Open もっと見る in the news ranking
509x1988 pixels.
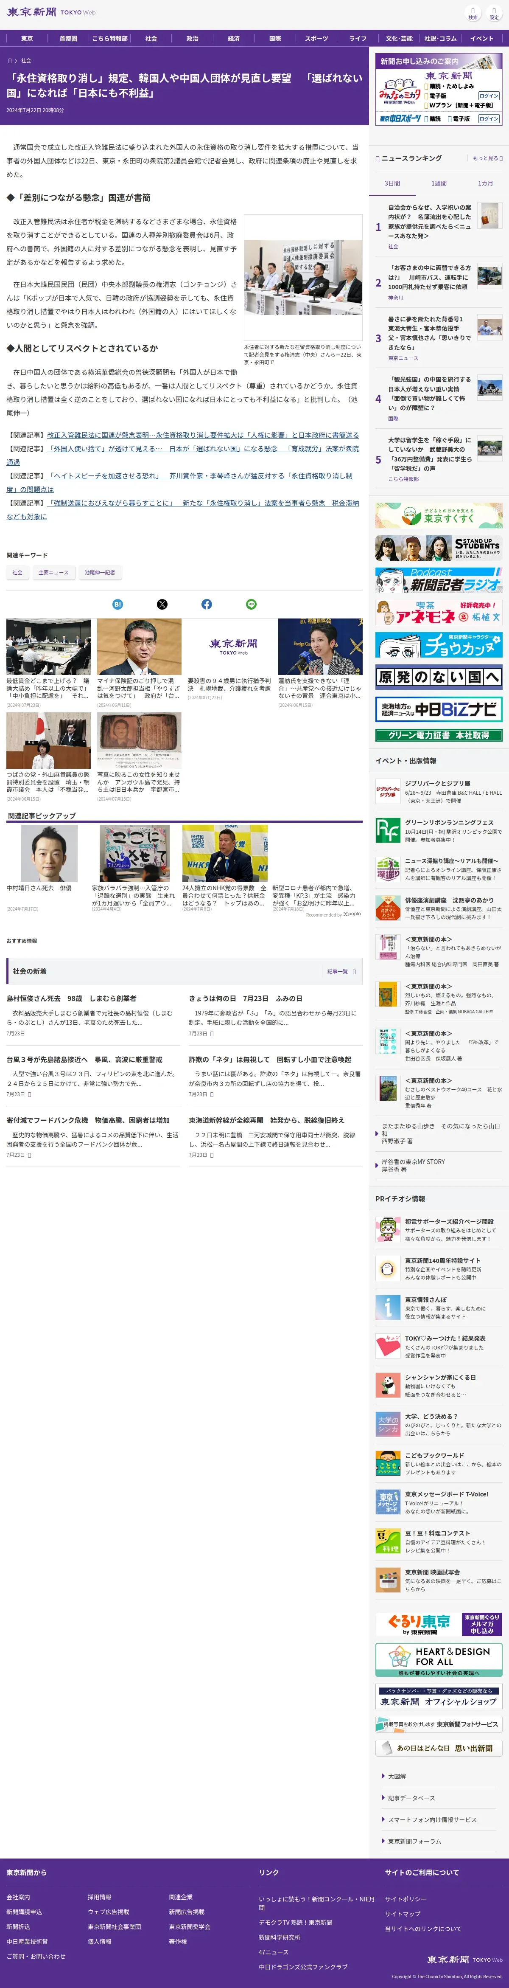tap(487, 158)
